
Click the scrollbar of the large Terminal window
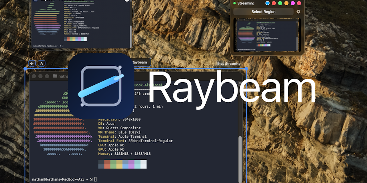pyautogui.click(x=240, y=159)
